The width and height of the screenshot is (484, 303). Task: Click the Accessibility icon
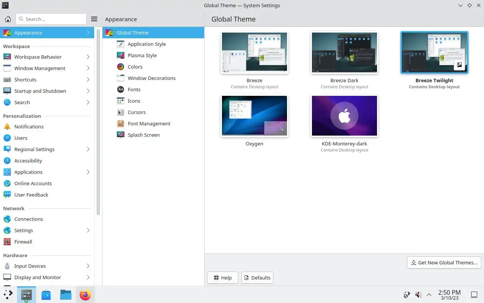click(x=7, y=161)
